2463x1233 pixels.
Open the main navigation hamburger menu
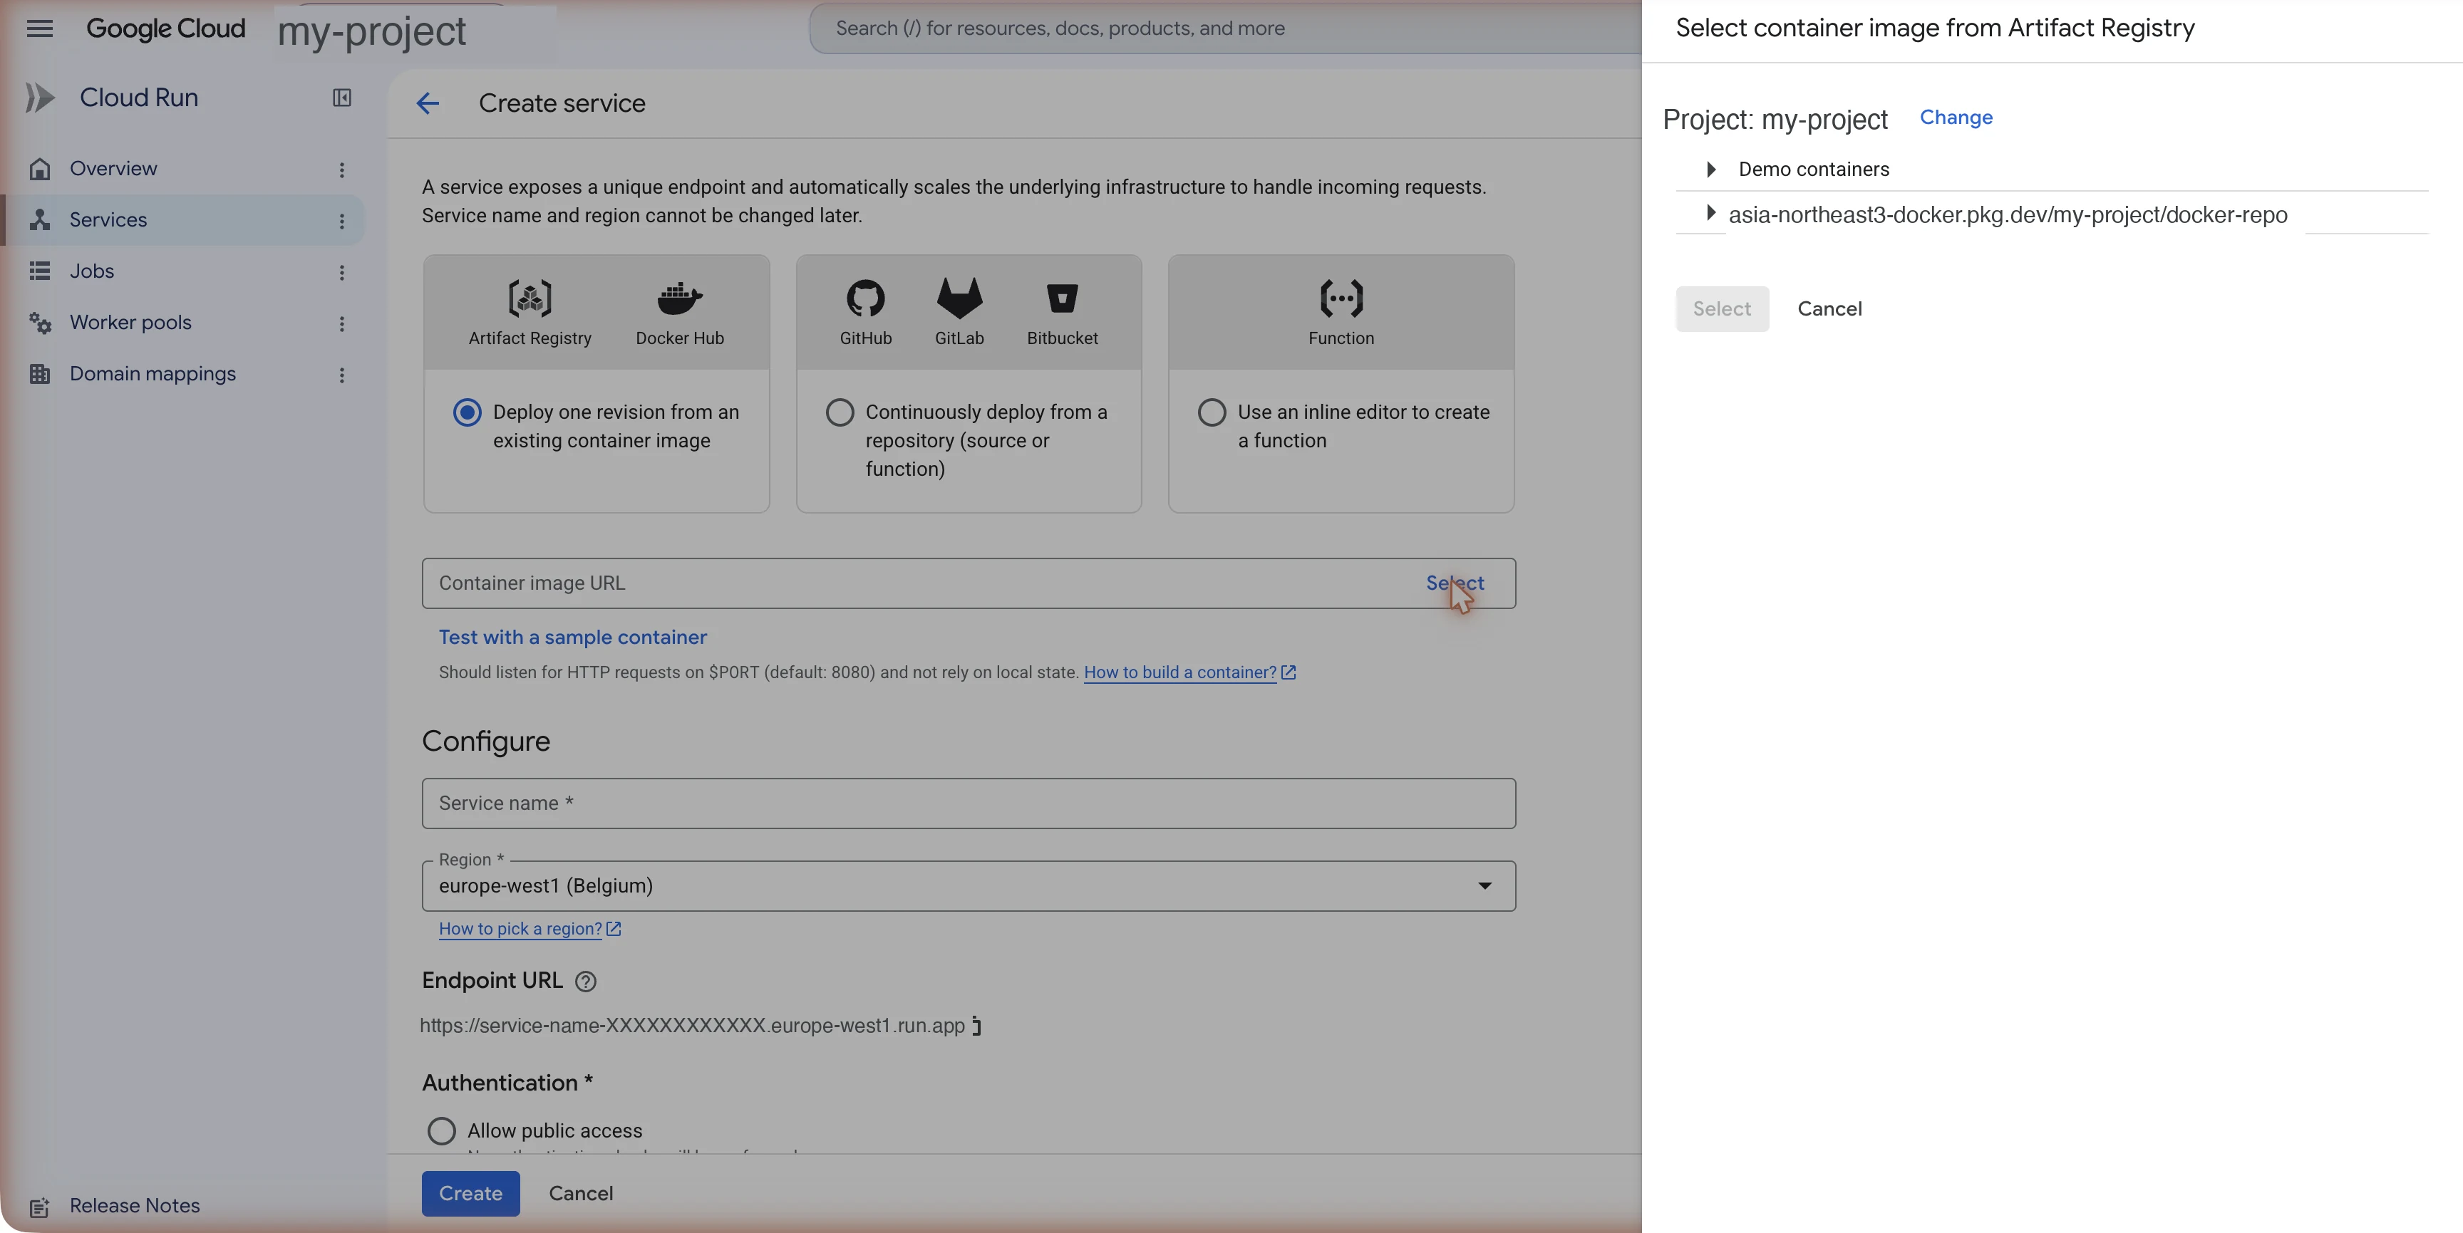click(39, 28)
